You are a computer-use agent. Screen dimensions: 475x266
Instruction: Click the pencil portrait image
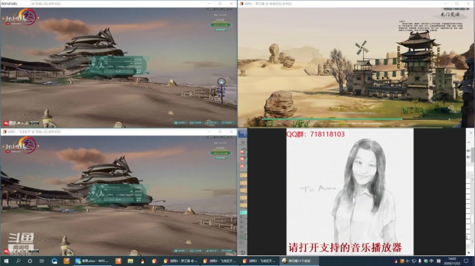350,192
